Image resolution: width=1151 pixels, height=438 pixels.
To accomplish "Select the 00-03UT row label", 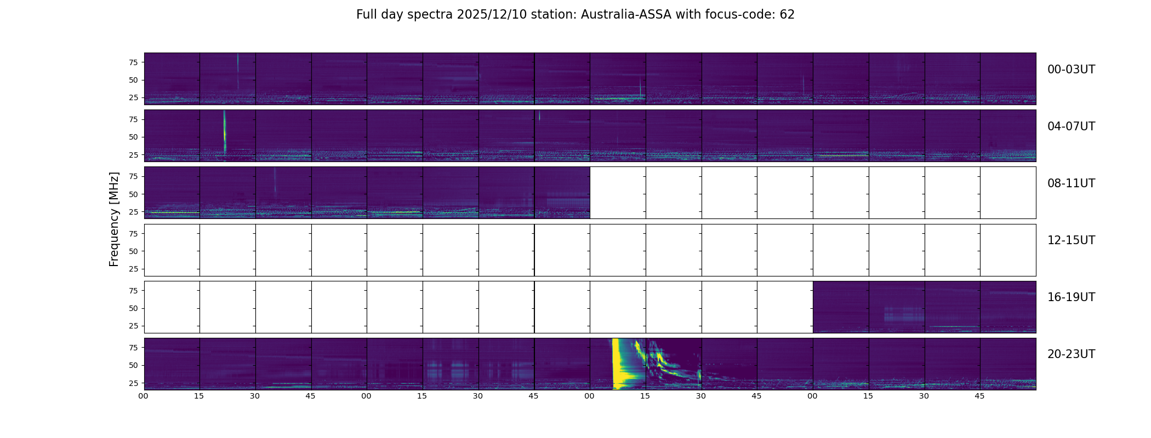I will [x=1071, y=70].
